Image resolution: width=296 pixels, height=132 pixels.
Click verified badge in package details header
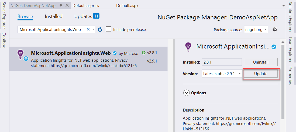tap(274, 47)
